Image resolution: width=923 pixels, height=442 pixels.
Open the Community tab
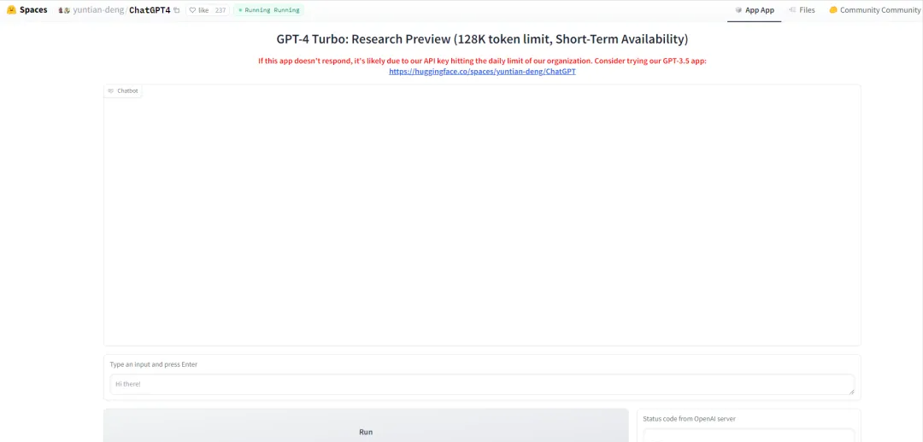874,10
